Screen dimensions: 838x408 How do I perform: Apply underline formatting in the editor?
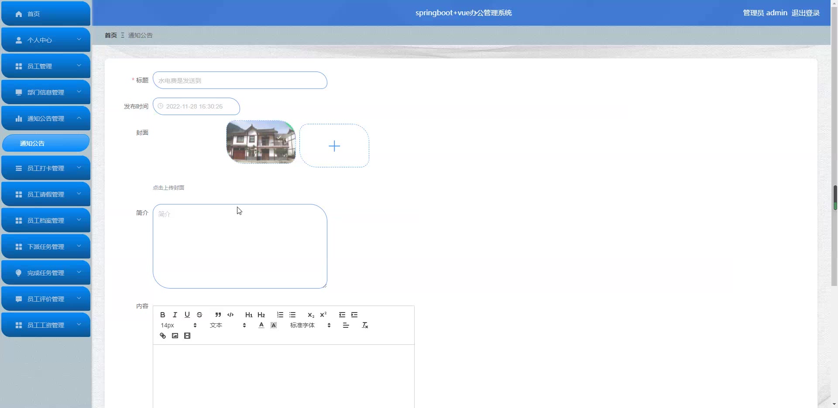tap(187, 315)
